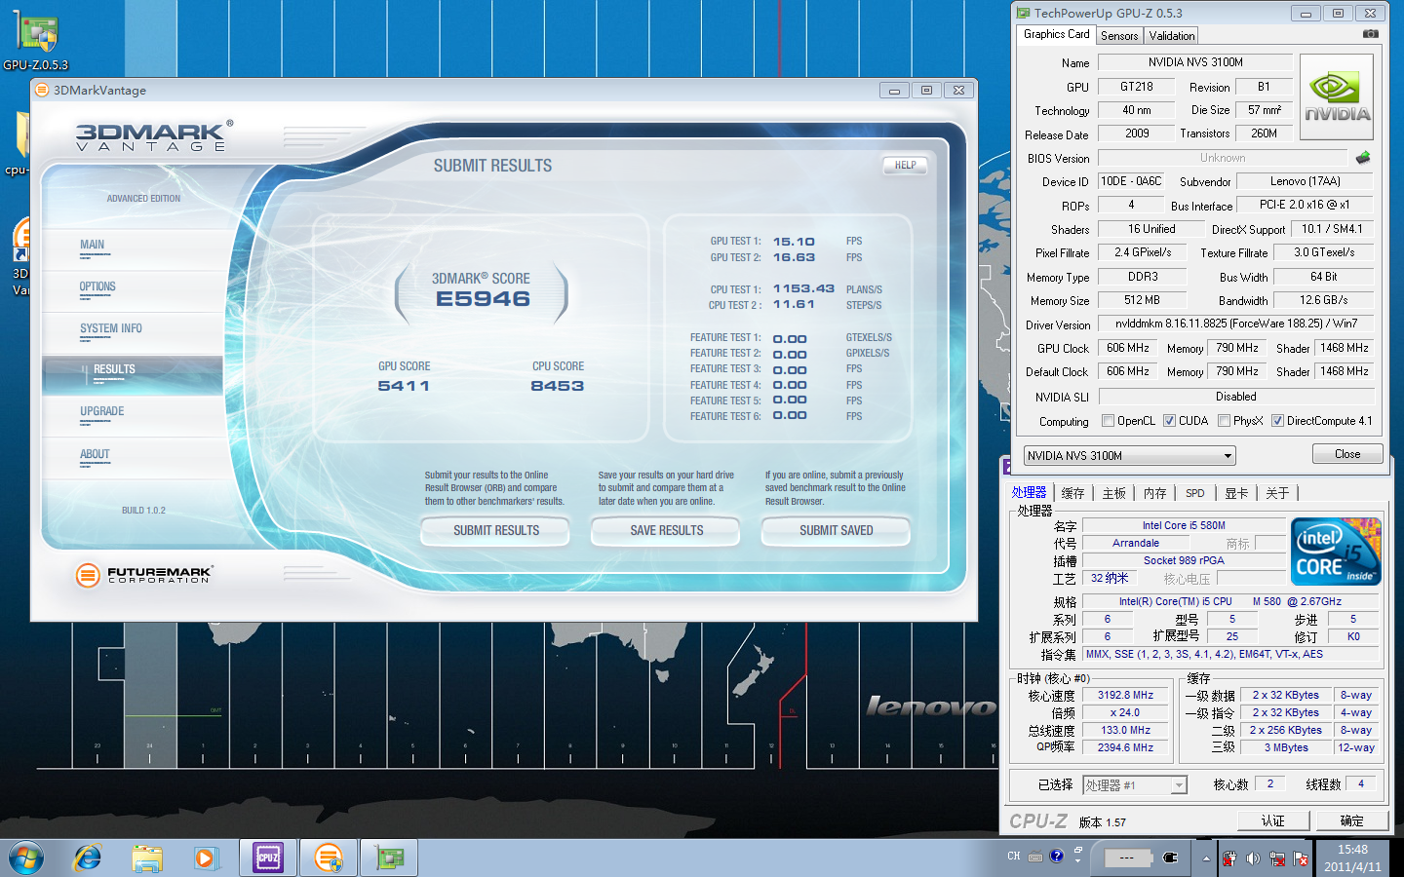Click the NVIDIA logo in GPU-Z
This screenshot has height=877, width=1404.
[x=1337, y=96]
